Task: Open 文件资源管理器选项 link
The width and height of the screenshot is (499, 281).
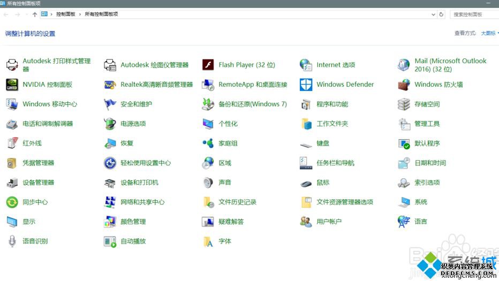Action: 345,202
